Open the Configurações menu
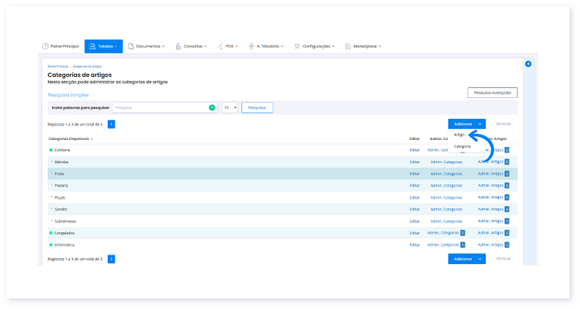580x309 pixels. click(316, 46)
